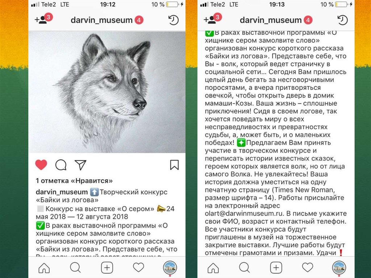Share post with paper plane icon
The width and height of the screenshot is (371, 278).
(x=80, y=165)
